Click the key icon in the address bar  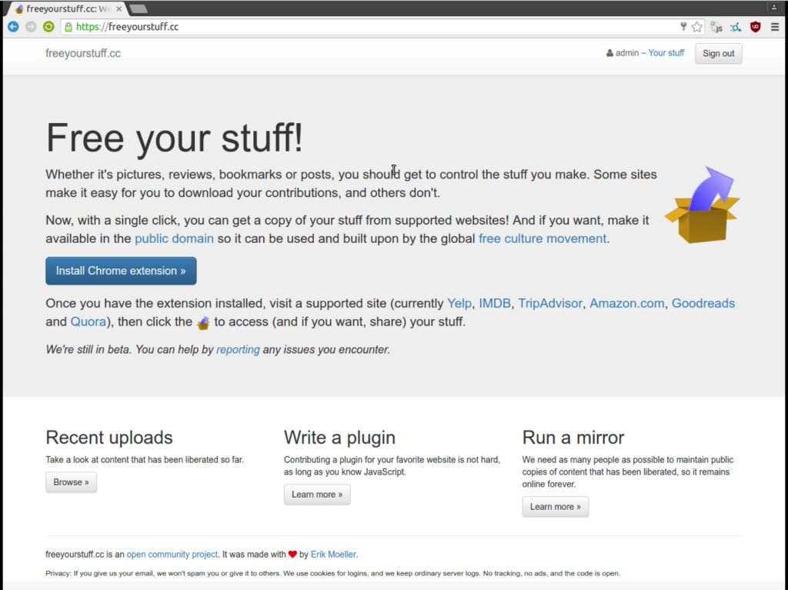pos(683,26)
